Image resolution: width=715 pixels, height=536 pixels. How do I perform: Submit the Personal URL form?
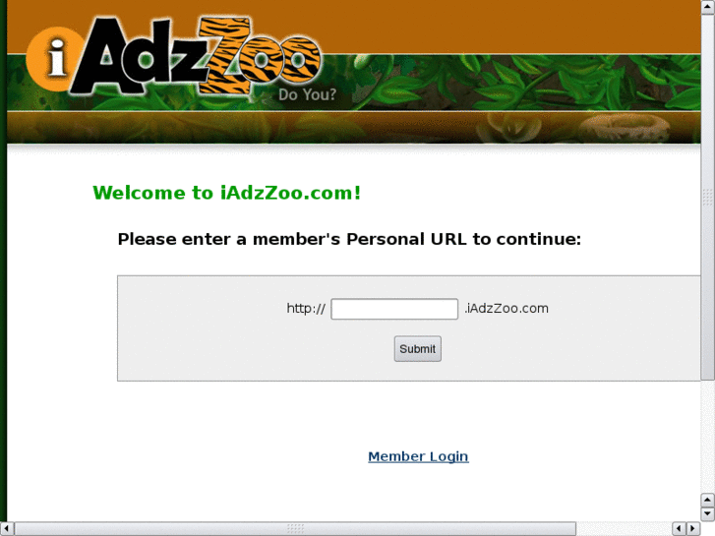[417, 349]
